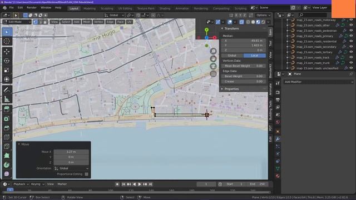Screen dimensions: 356x200
Task: Toggle camera view navigation icon
Action: pos(213,66)
